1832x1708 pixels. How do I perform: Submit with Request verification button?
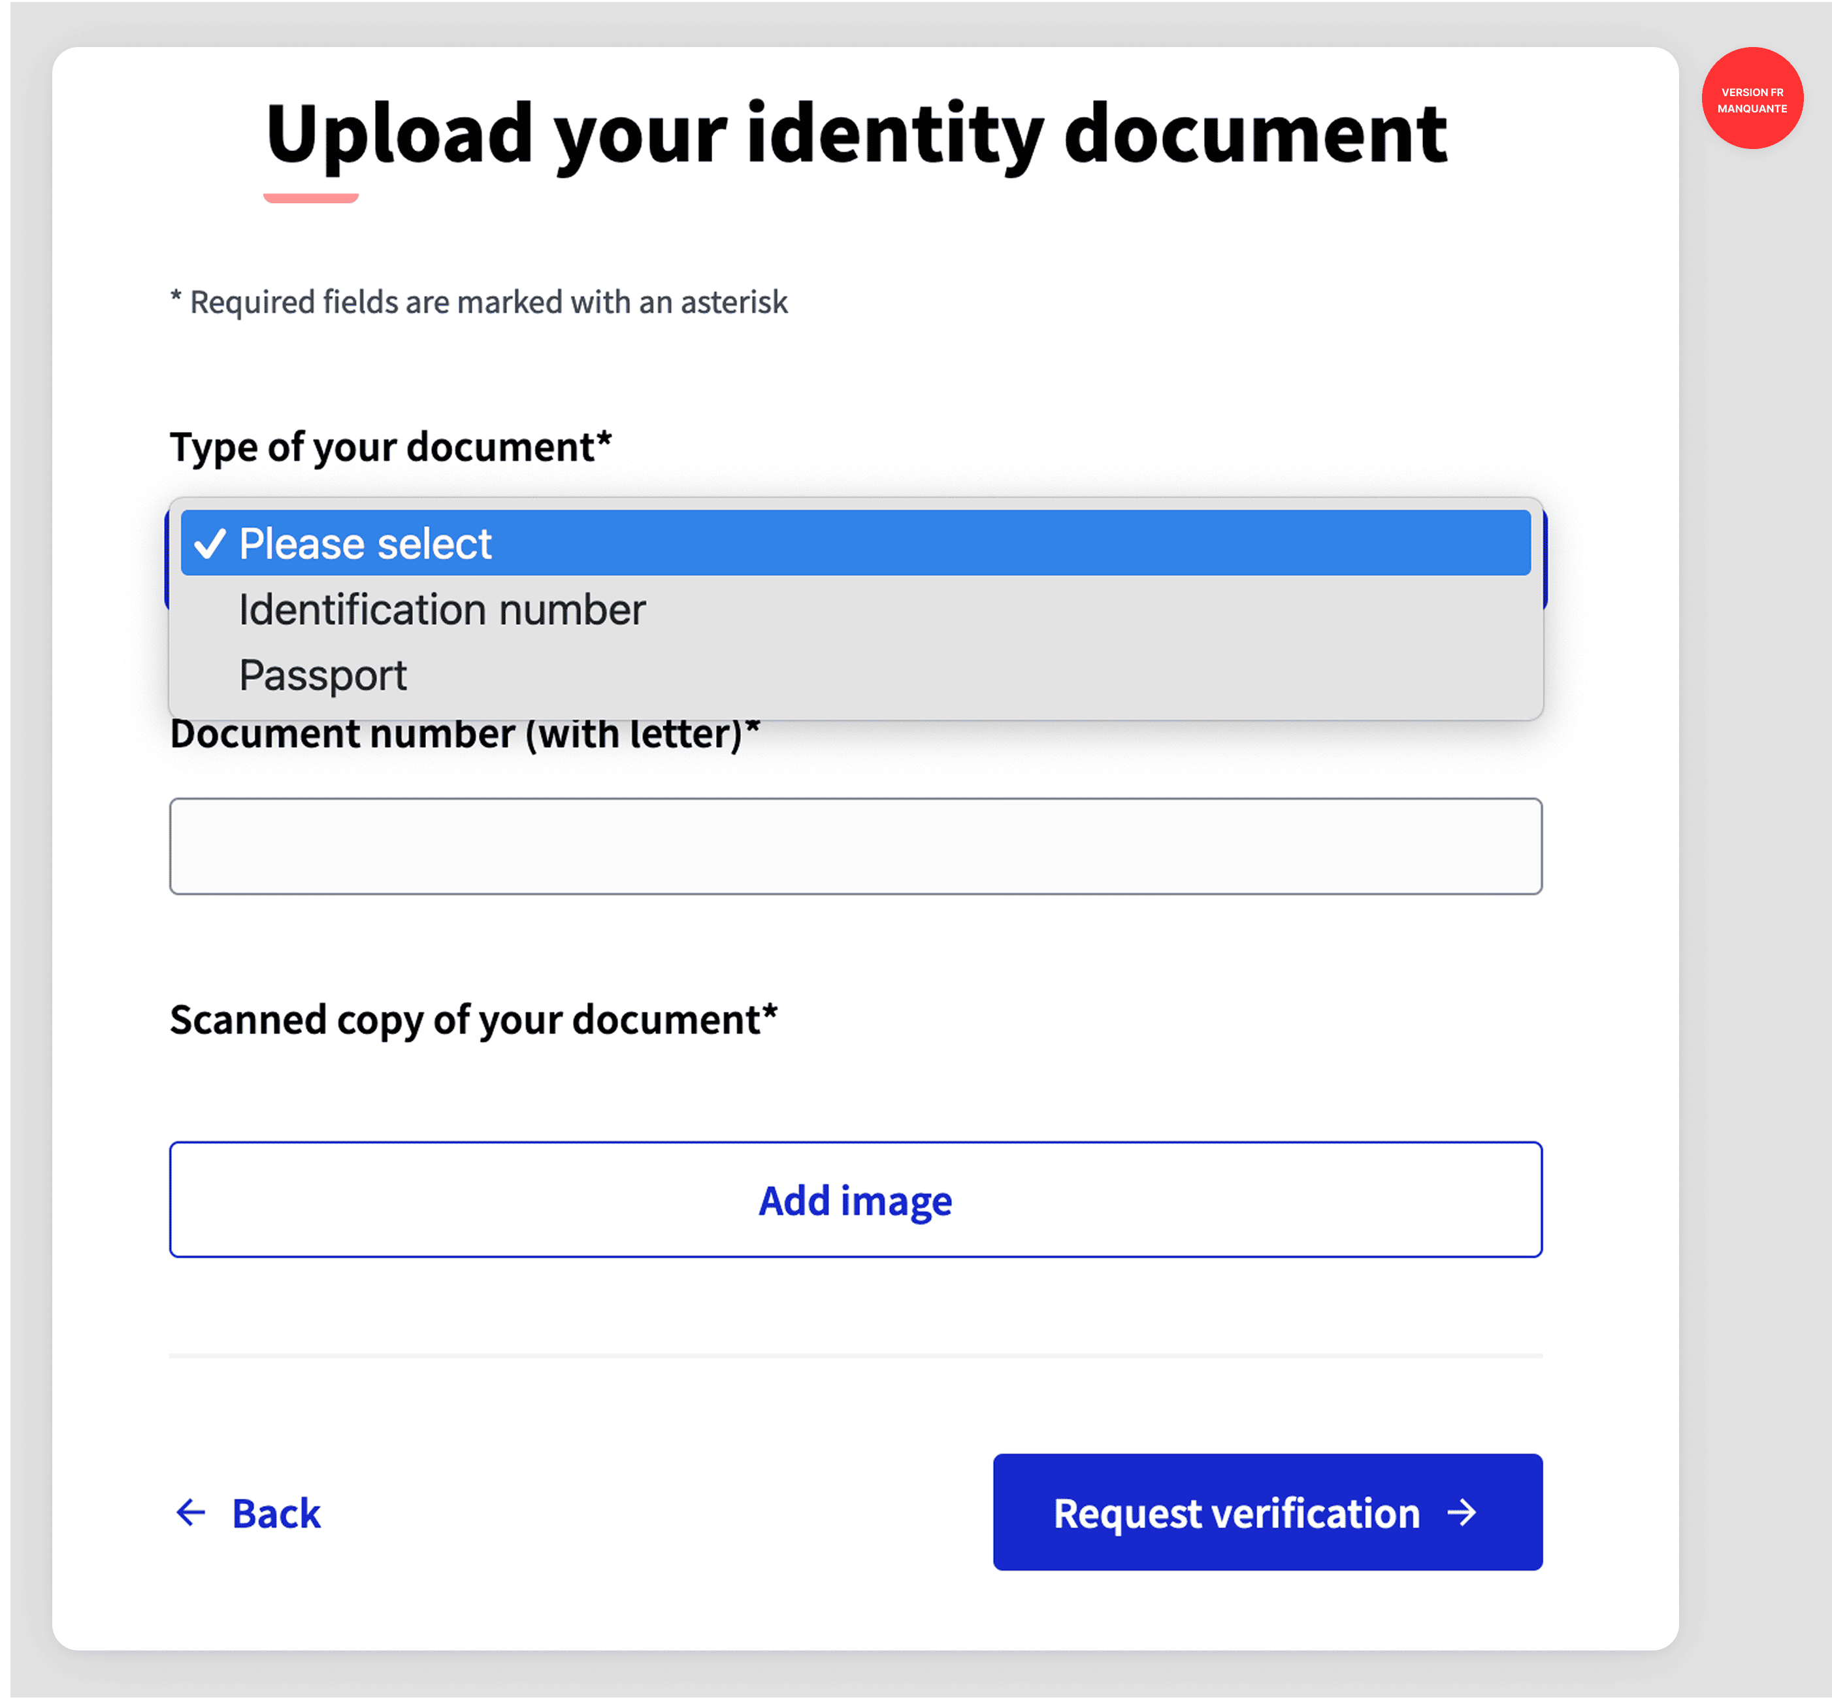pos(1267,1513)
